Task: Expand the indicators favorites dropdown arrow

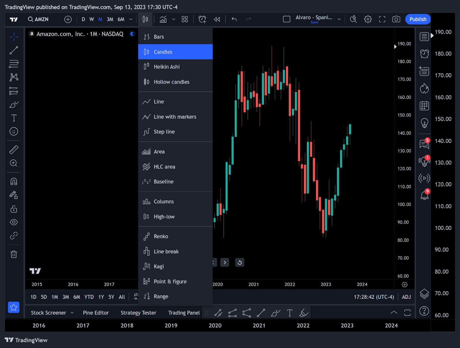Action: click(174, 19)
